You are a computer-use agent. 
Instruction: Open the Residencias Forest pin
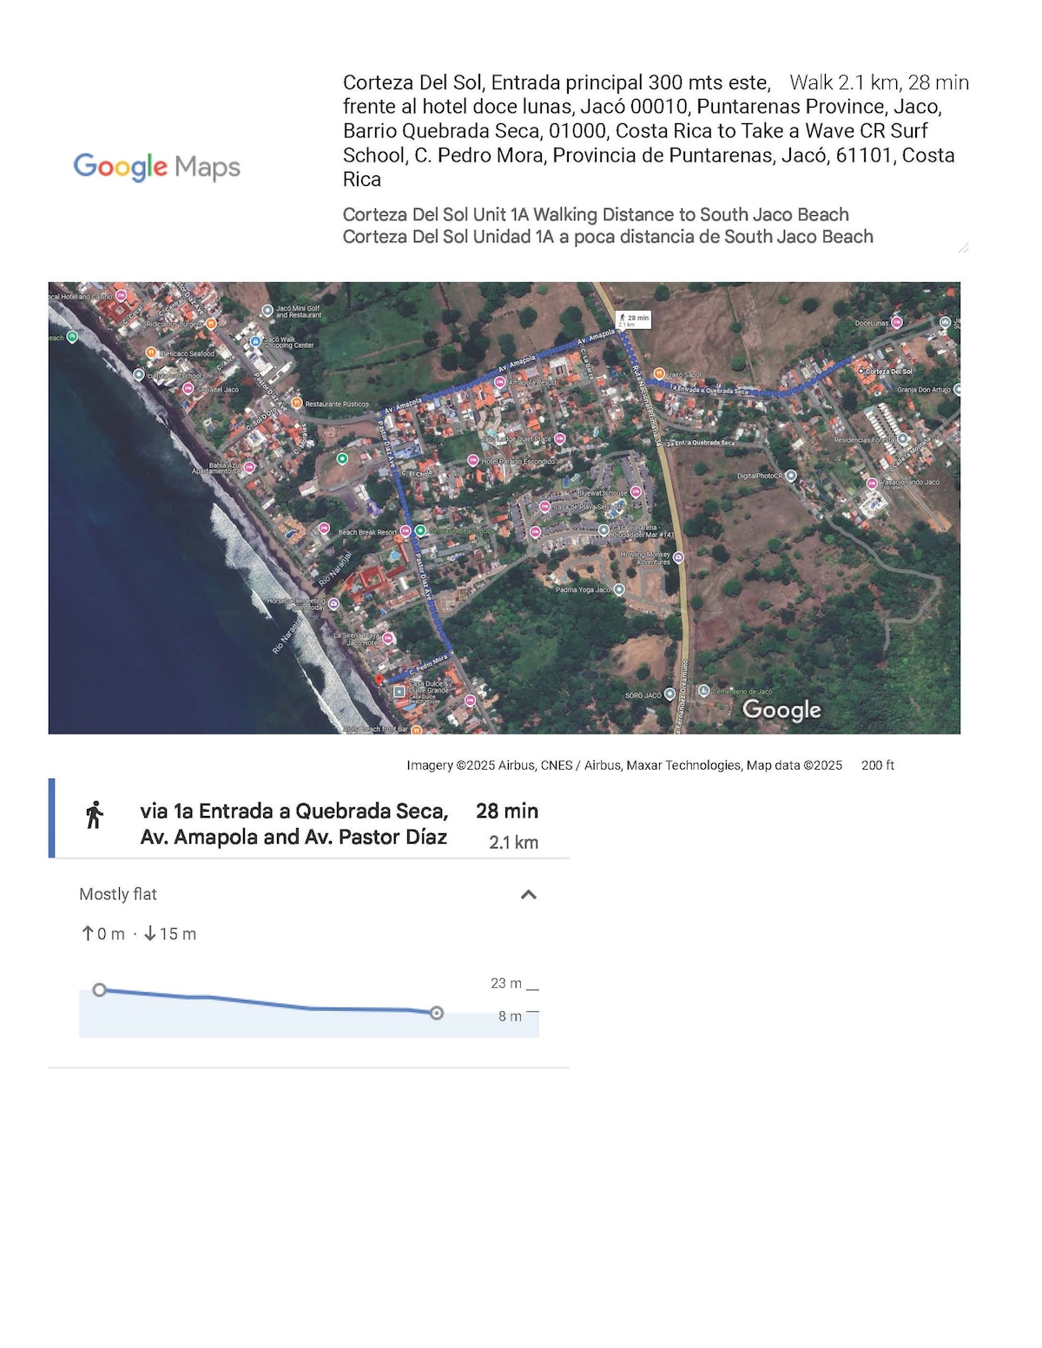[903, 439]
